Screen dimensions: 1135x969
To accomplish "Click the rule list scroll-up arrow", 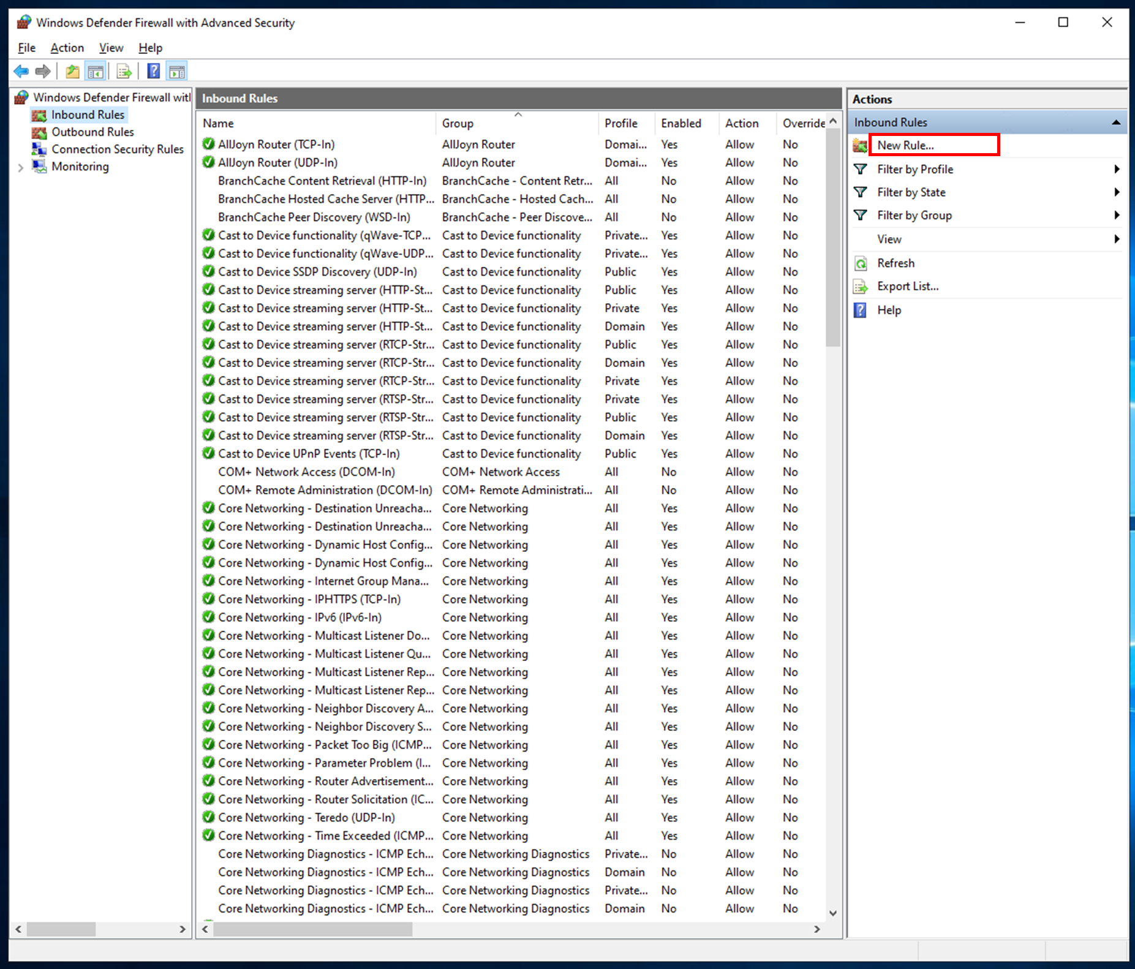I will [x=833, y=121].
